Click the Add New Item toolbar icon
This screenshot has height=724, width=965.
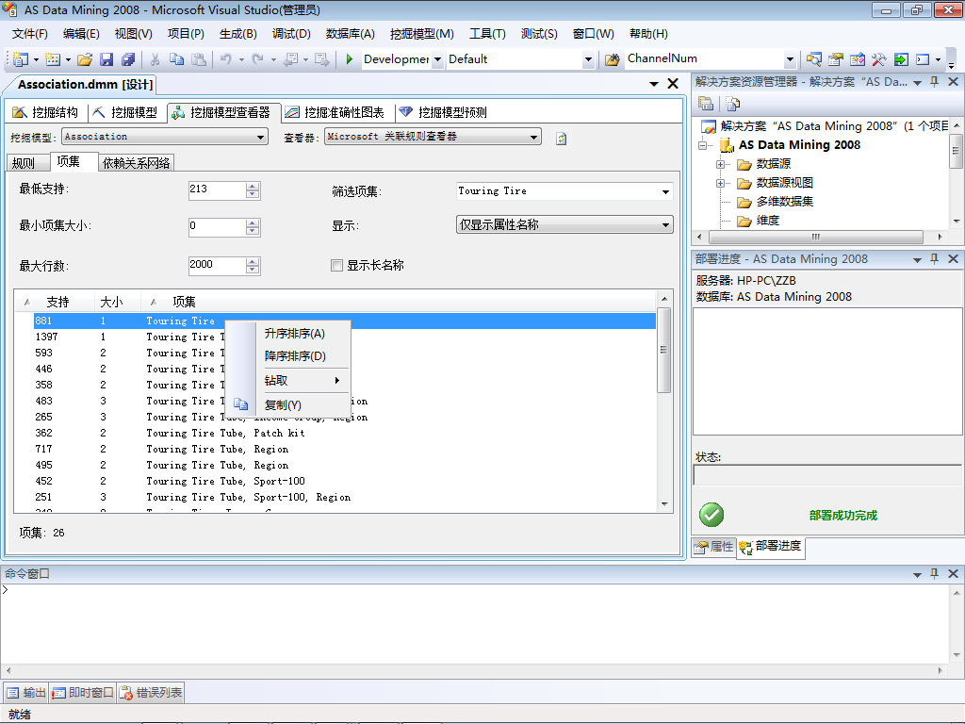[53, 59]
